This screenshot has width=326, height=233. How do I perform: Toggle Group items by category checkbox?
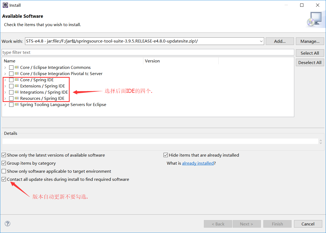point(4,163)
